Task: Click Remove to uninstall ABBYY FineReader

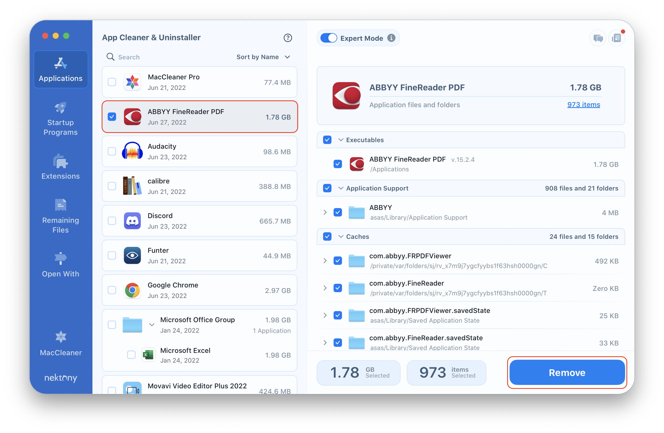Action: pos(568,373)
